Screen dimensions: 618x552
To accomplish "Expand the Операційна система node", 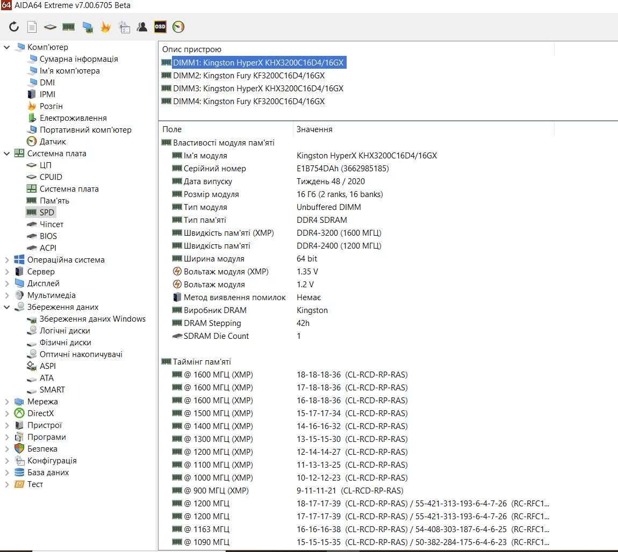I will click(6, 260).
